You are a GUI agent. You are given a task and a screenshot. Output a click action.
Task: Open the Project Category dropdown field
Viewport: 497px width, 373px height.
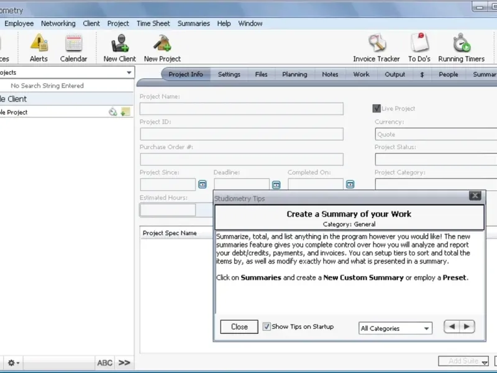click(x=436, y=184)
